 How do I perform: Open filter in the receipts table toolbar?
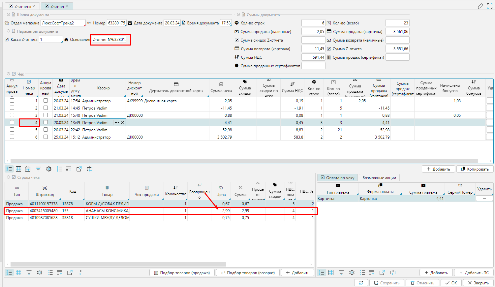(38, 169)
